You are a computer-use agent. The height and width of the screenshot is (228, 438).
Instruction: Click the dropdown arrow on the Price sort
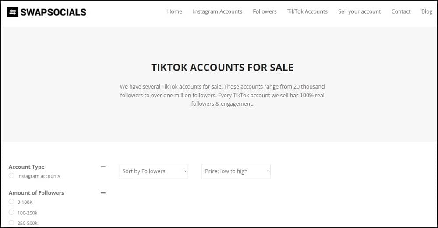[268, 171]
